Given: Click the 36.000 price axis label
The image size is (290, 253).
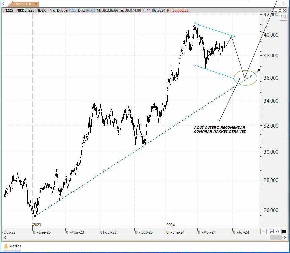Looking at the screenshot, I should point(271,78).
